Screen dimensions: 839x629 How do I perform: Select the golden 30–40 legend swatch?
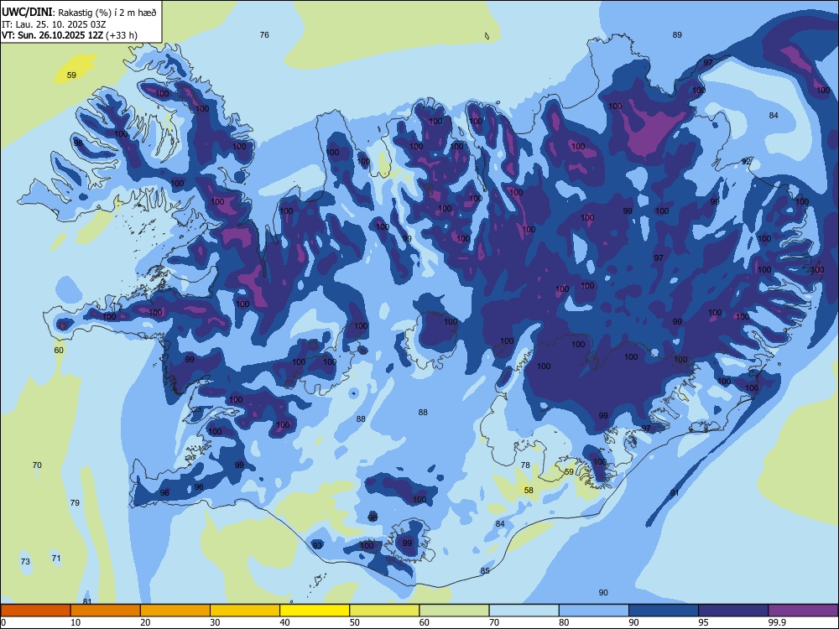(245, 611)
